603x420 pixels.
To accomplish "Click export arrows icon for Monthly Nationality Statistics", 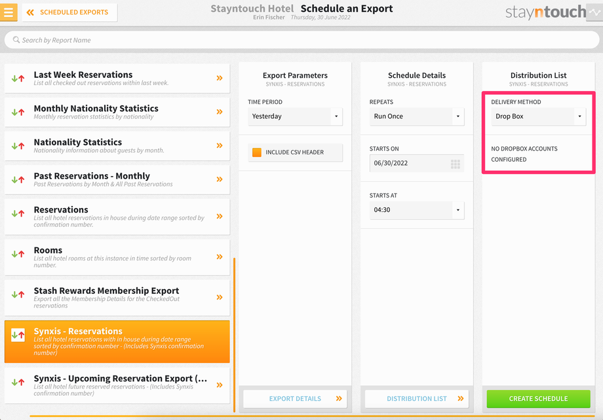I will click(x=18, y=112).
